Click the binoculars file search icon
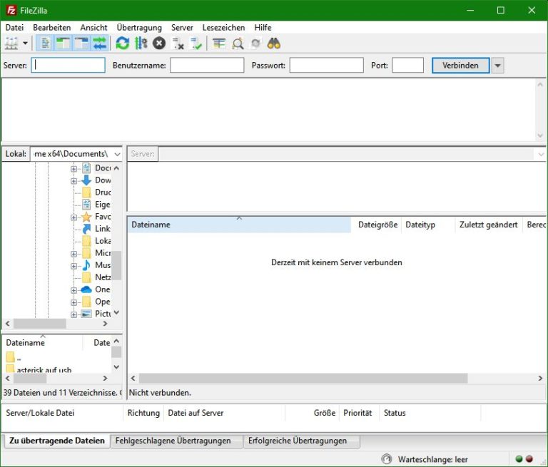This screenshot has height=467, width=548. 274,43
